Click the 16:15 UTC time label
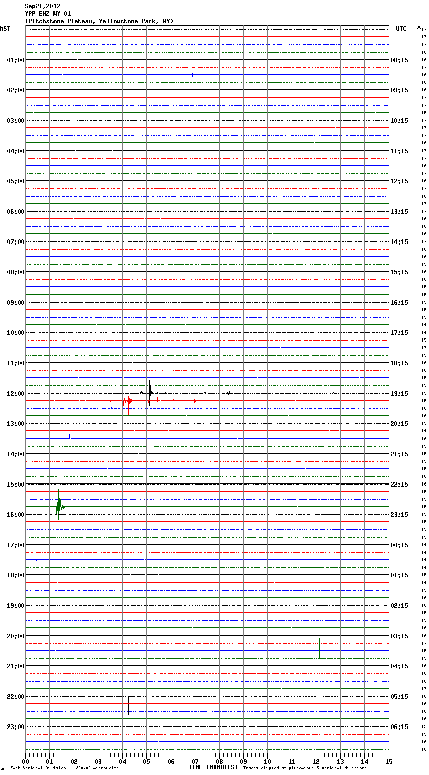This screenshot has height=775, width=429. pos(399,303)
